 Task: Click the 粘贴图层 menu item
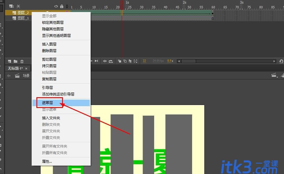coord(61,73)
